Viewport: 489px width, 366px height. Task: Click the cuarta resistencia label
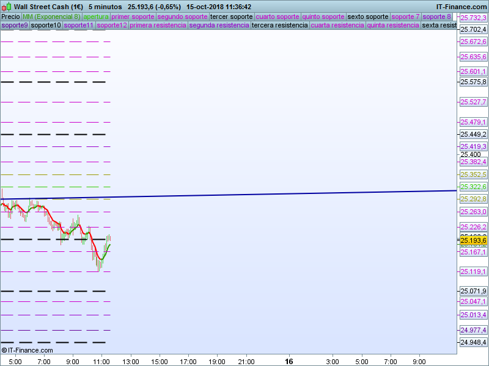[337, 25]
